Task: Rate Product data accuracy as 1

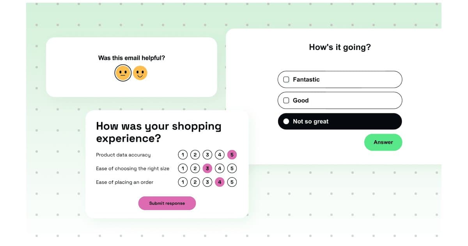Action: tap(183, 155)
